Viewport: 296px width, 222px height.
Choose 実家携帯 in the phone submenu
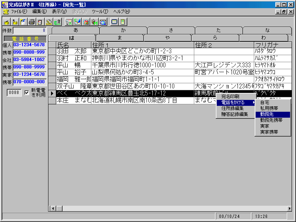point(273,132)
